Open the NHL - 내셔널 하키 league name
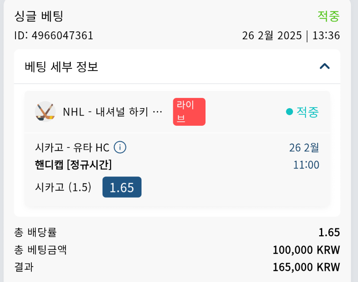The height and width of the screenshot is (282, 358). point(113,112)
